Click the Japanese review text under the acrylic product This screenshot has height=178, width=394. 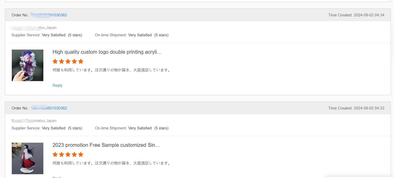pos(112,70)
